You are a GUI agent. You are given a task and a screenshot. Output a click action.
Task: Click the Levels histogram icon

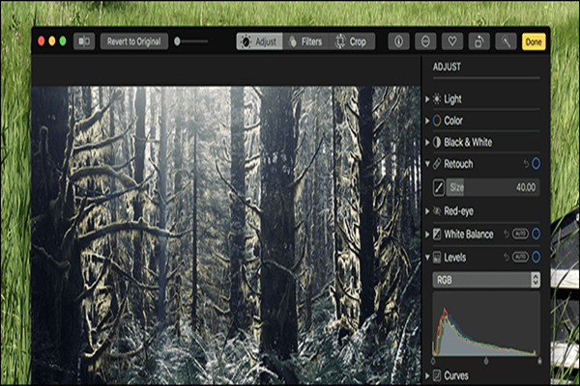[x=437, y=257]
